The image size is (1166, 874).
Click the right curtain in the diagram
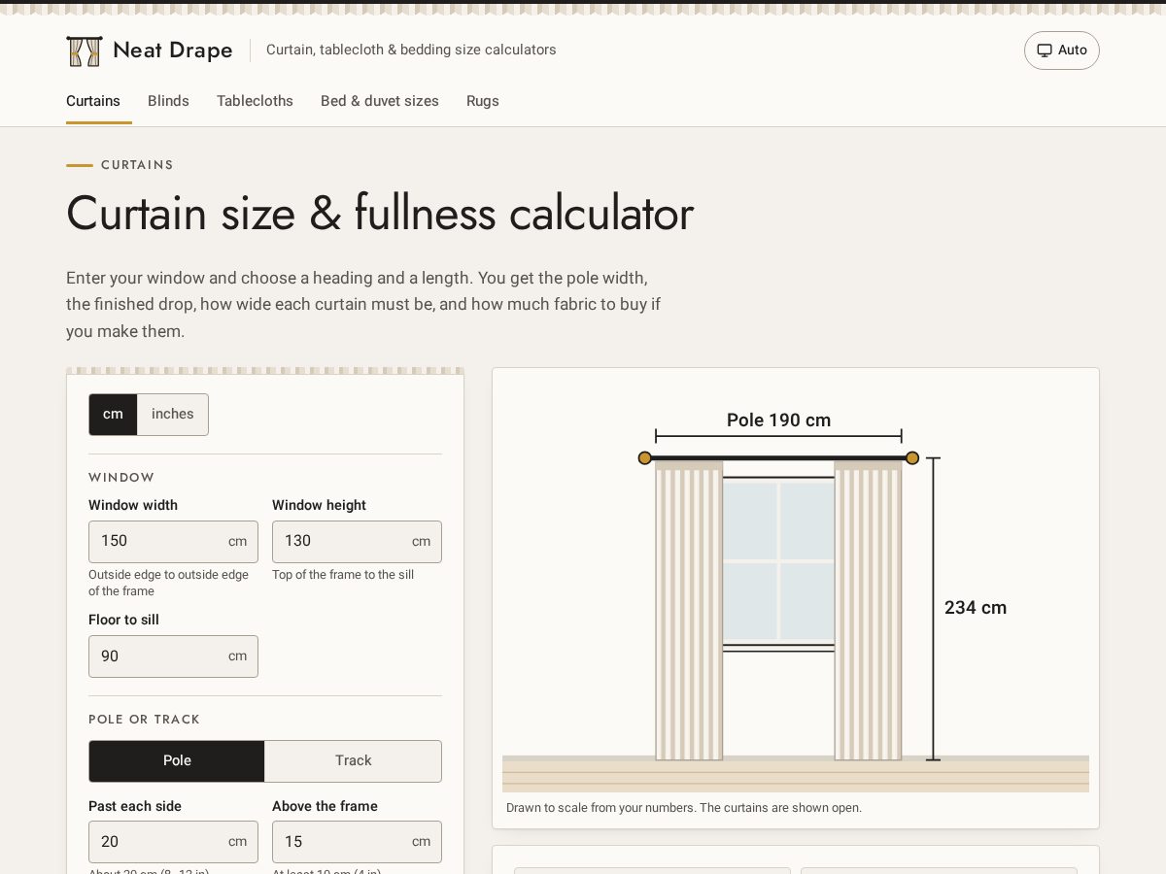click(868, 610)
